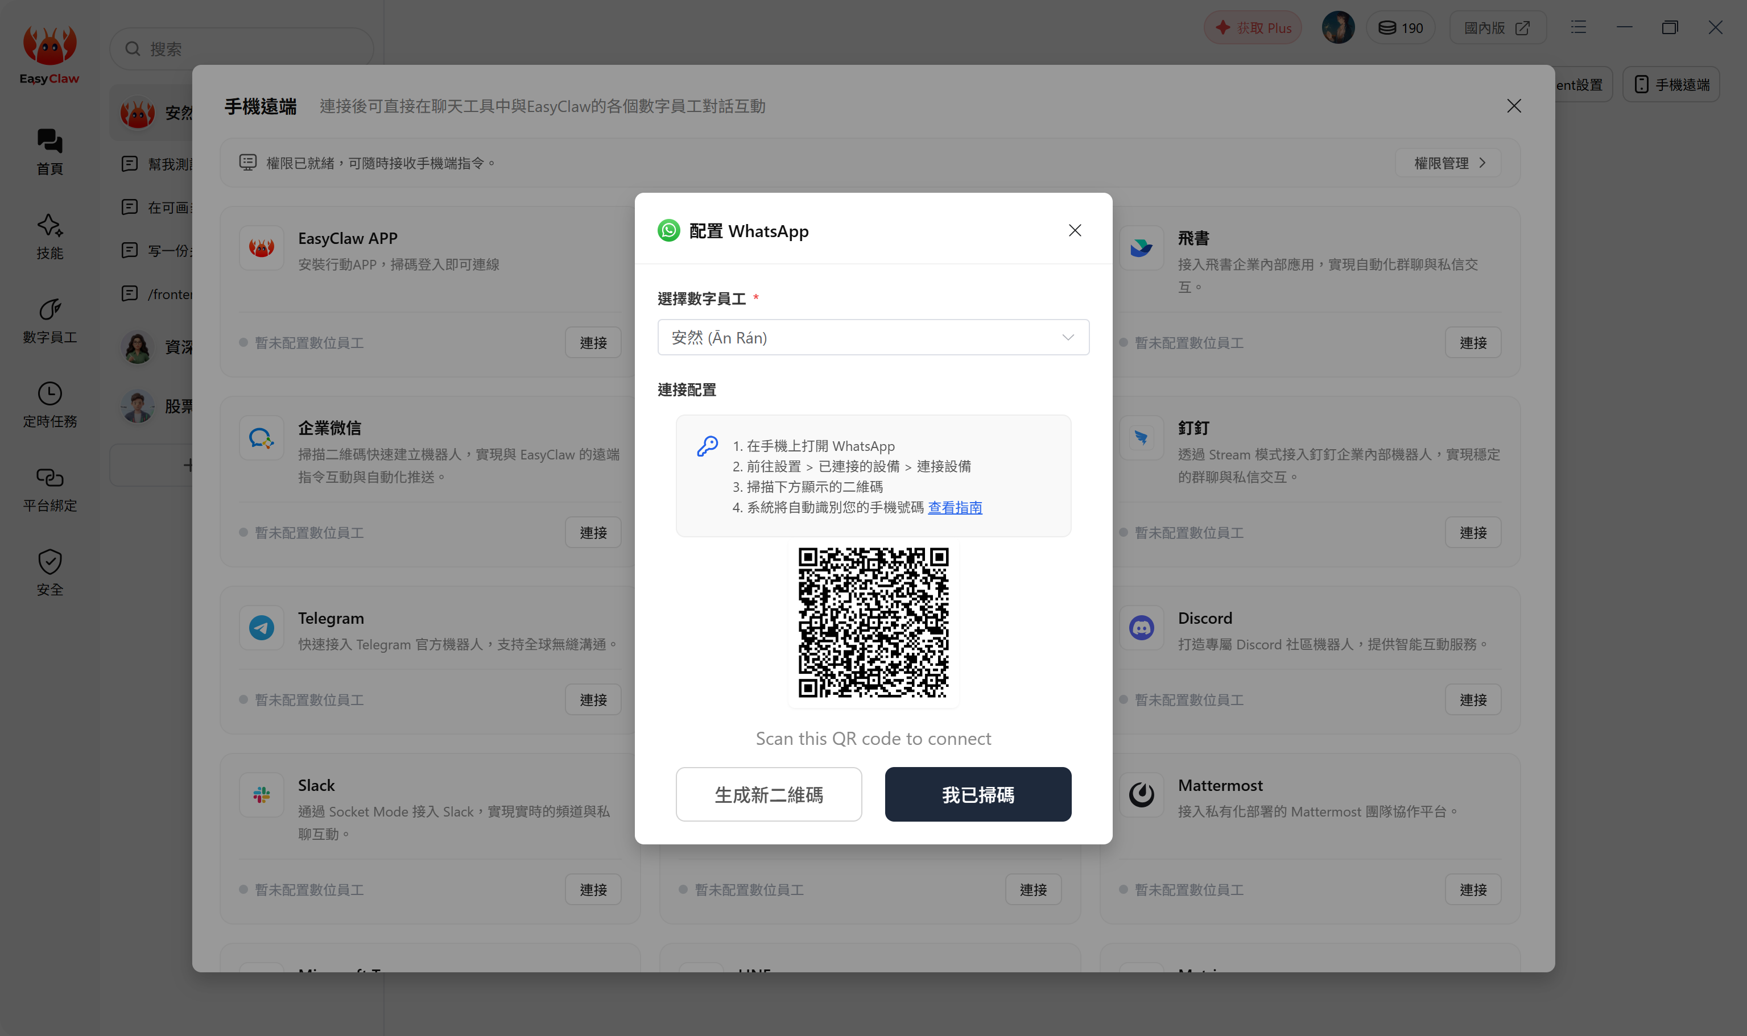Connect the 釘釘 channel
Screen dimensions: 1747x1036
click(1473, 533)
